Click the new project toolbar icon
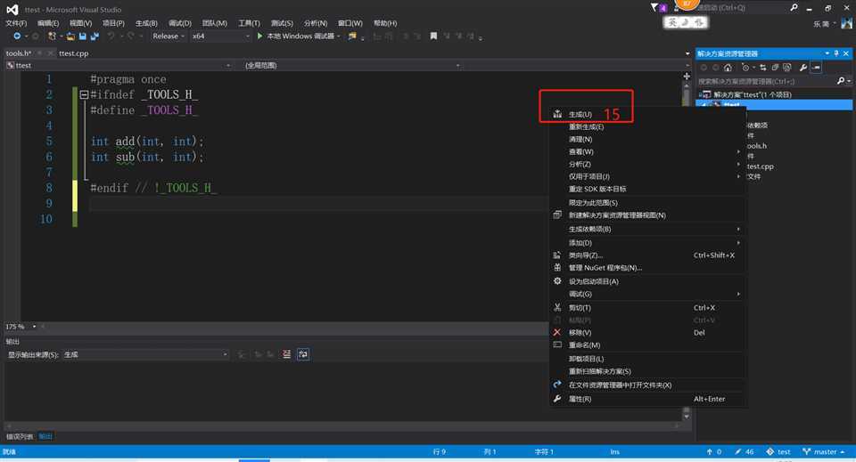Screen dimensions: 856x462 click(53, 36)
